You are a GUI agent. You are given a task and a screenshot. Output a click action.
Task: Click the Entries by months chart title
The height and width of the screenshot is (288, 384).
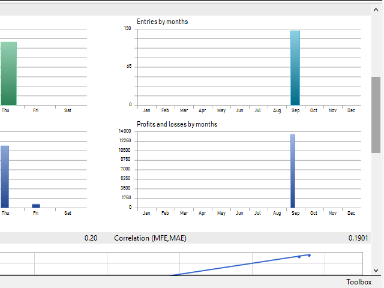tap(162, 22)
